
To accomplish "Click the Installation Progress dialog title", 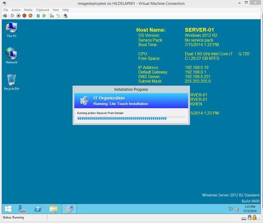I will (131, 90).
